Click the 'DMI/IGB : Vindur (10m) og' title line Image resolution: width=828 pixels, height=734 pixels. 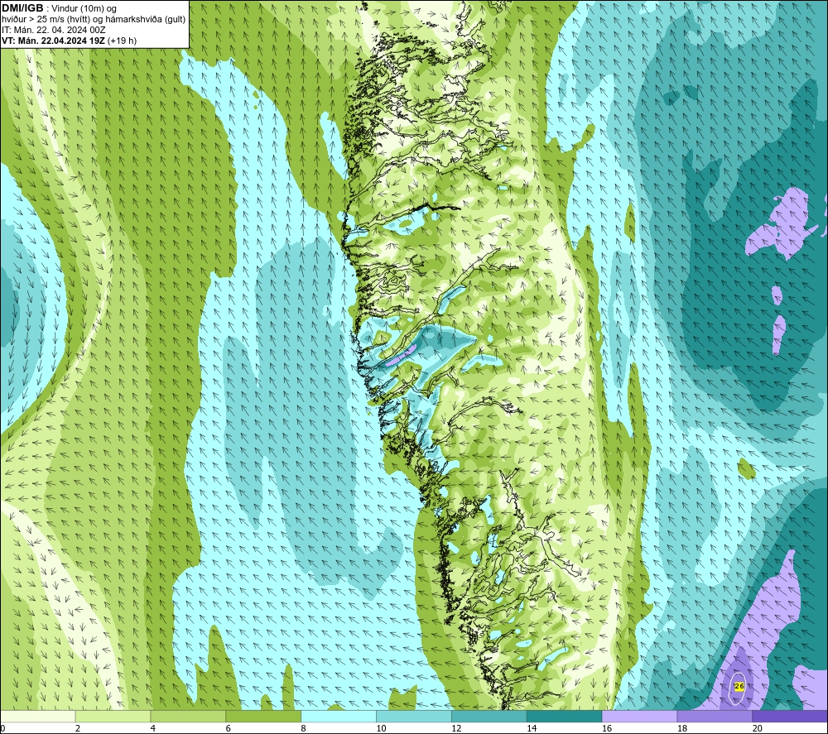[60, 8]
